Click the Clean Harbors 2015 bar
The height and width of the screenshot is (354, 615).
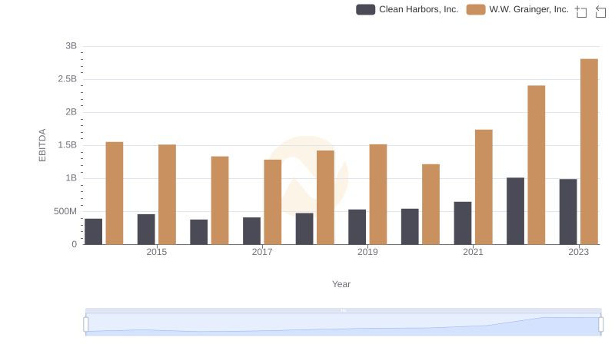(146, 230)
